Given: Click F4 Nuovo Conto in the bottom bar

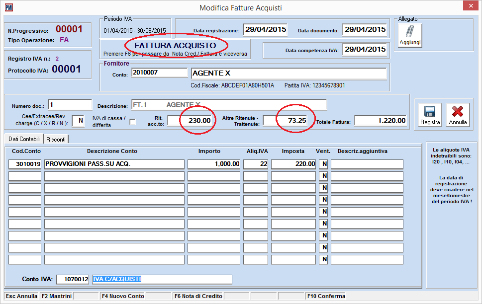Looking at the screenshot, I should 122,296.
